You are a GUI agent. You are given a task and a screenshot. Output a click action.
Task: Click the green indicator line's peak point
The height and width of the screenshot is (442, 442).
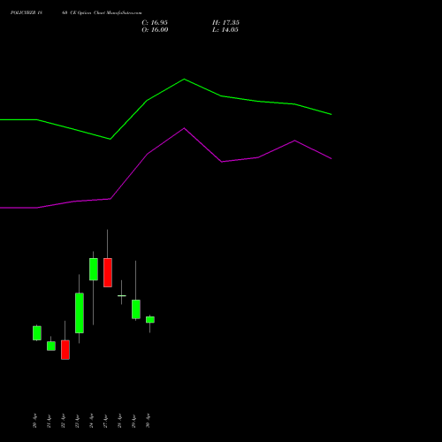[184, 79]
